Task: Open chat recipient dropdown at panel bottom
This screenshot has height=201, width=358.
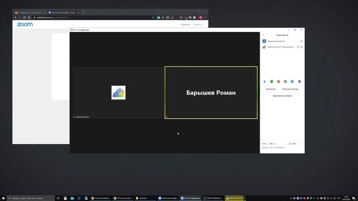Action: pos(272,143)
